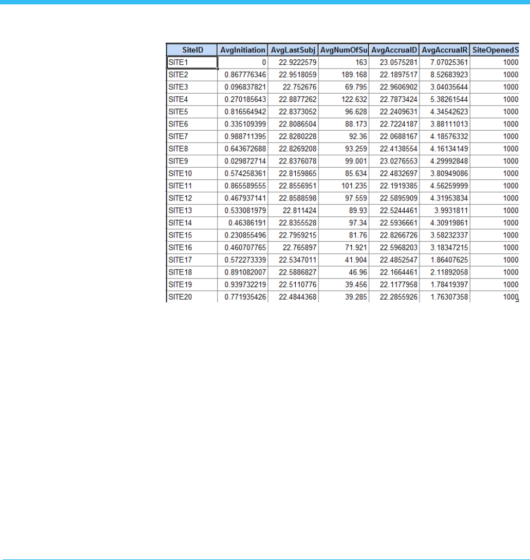530x560 pixels.
Task: Select the SITE8 cell
Action: (192, 149)
